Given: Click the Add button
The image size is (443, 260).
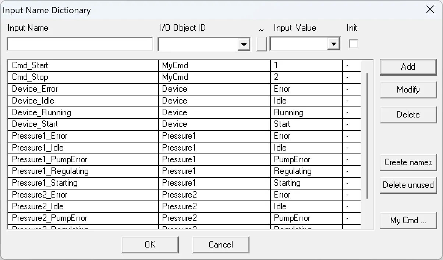Looking at the screenshot, I should (x=408, y=67).
